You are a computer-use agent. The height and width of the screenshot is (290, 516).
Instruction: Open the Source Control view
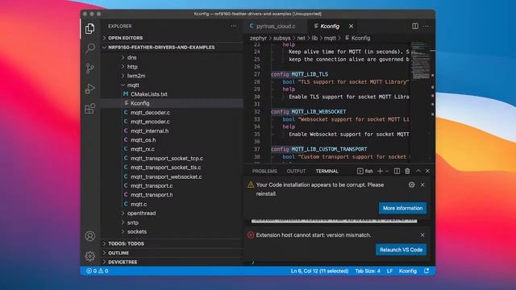(89, 68)
